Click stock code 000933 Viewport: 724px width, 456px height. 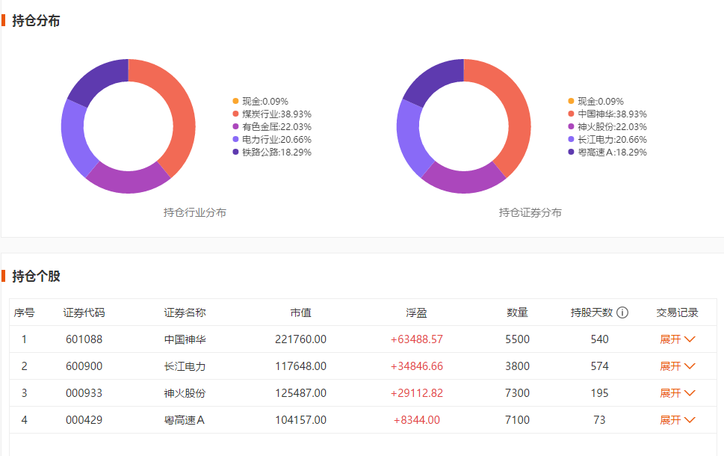coord(84,393)
